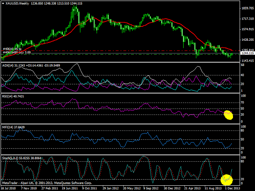Click the 1143.415 price scale label
255x191 pixels.
(x=248, y=61)
